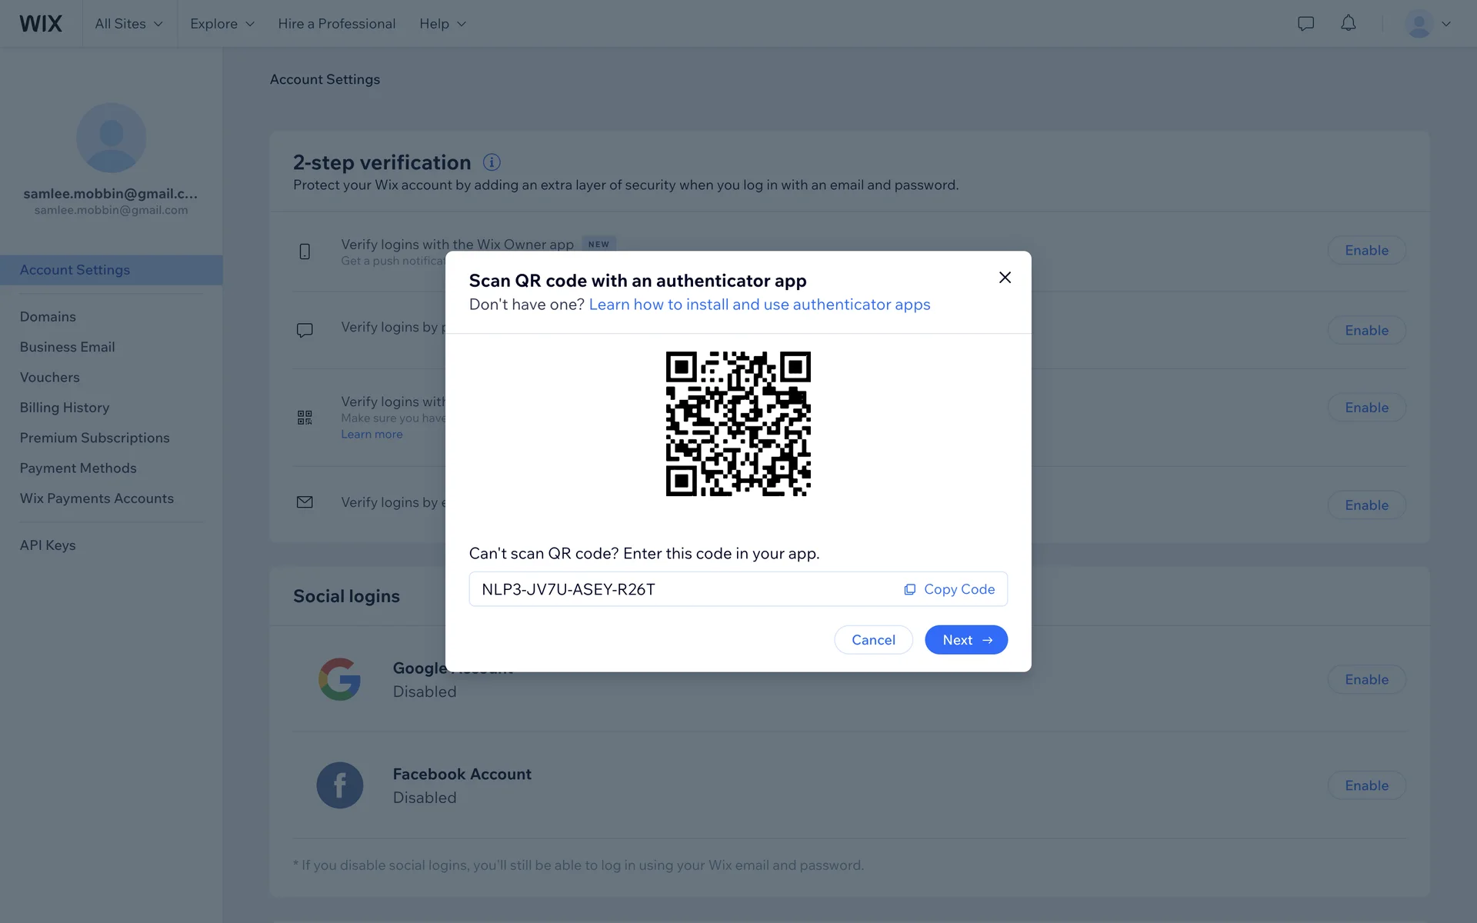Click the sidebar profile avatar

click(x=112, y=138)
